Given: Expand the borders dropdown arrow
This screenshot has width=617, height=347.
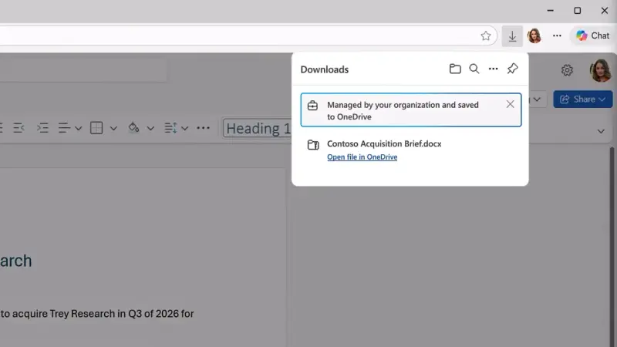Looking at the screenshot, I should [113, 128].
